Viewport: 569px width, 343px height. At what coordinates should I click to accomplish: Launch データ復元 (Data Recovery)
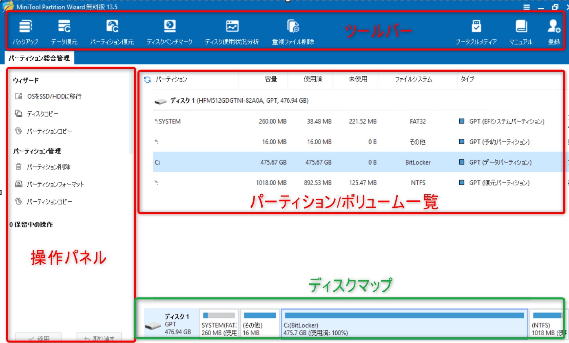tap(64, 31)
